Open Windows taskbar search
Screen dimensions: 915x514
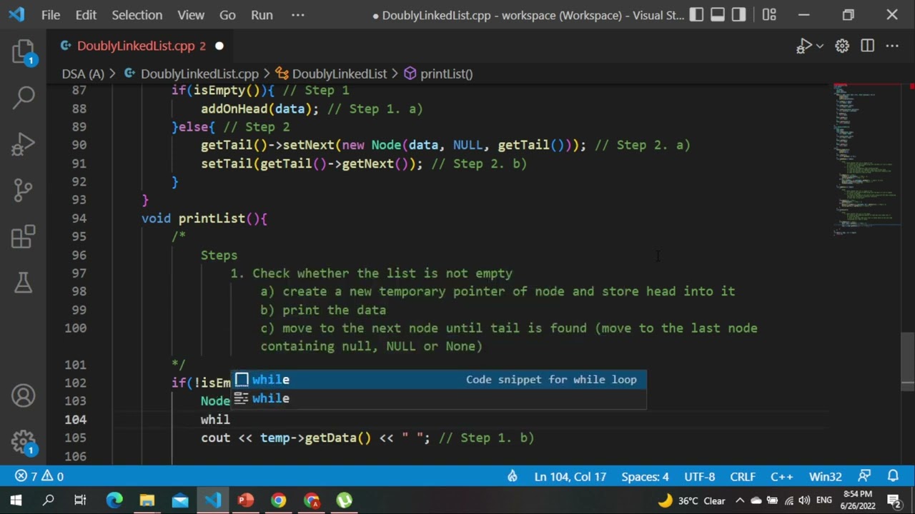click(x=49, y=500)
